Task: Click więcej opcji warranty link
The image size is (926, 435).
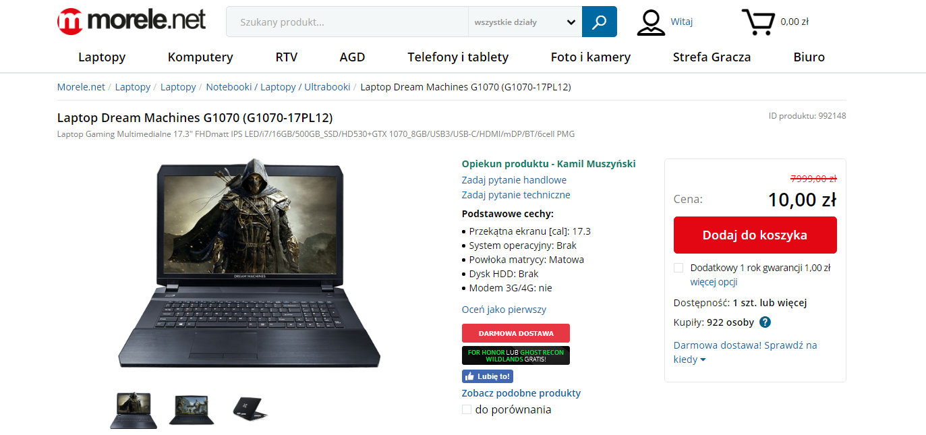Action: (x=714, y=282)
